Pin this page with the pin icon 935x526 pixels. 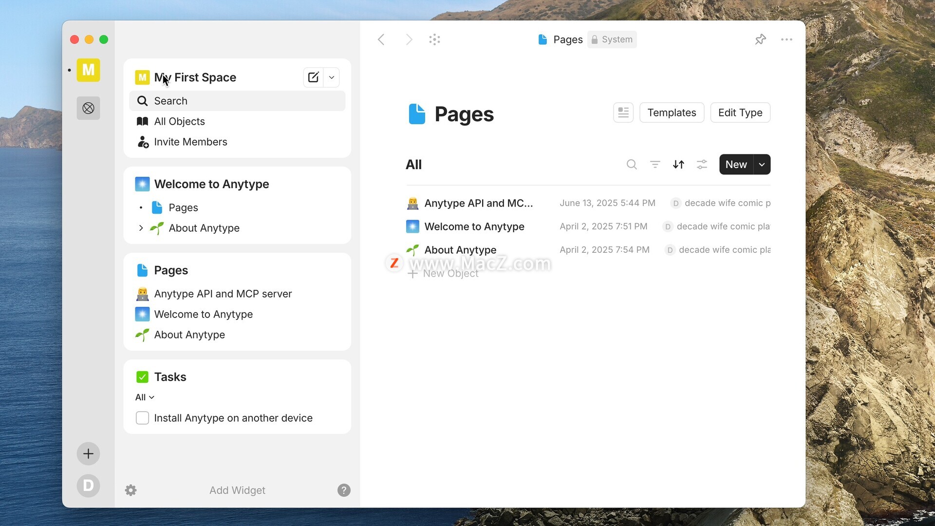click(761, 39)
